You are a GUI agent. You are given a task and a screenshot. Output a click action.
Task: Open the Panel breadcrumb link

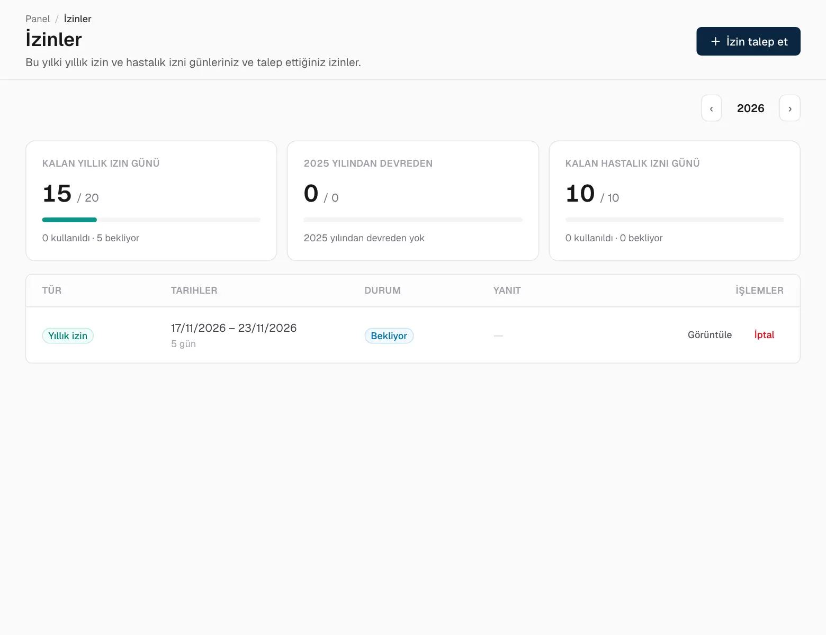click(38, 19)
